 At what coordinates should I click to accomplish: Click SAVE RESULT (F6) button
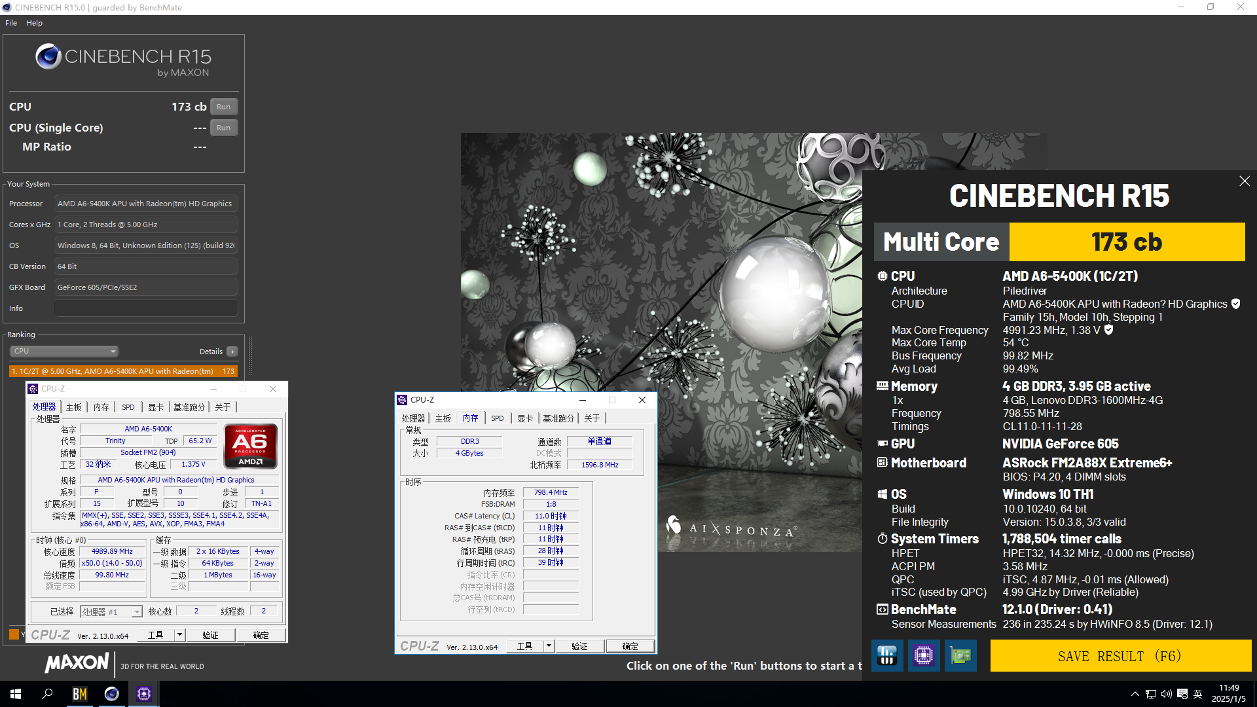1120,656
